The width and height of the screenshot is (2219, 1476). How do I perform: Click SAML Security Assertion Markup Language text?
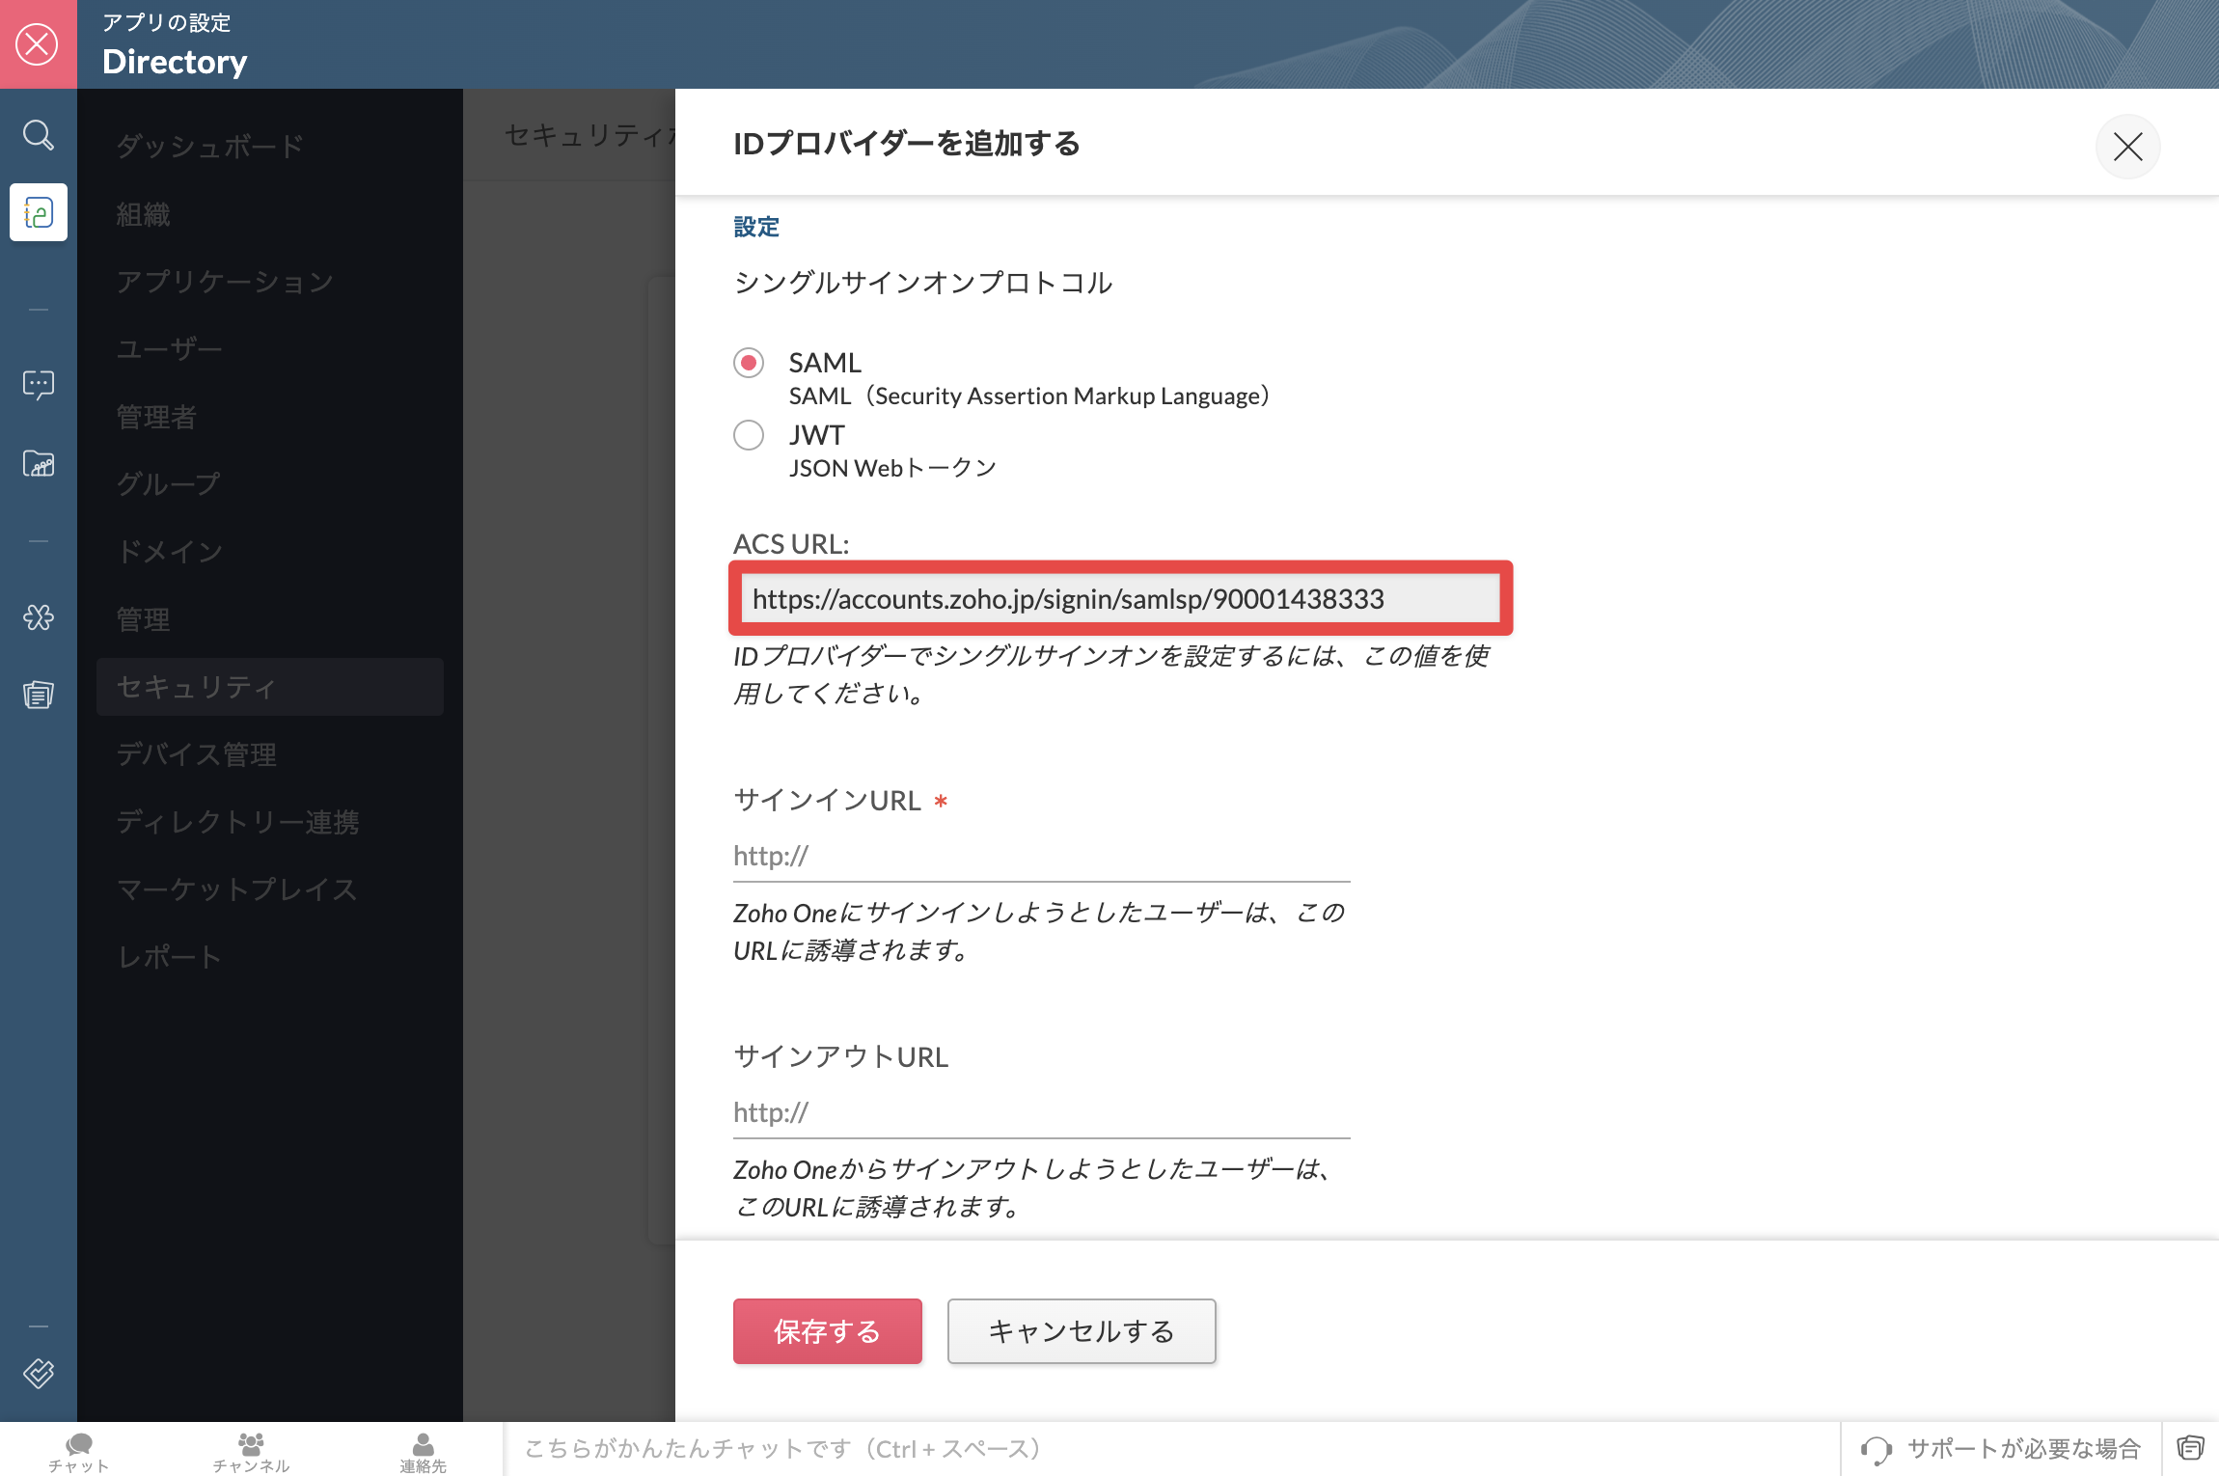(x=1029, y=396)
